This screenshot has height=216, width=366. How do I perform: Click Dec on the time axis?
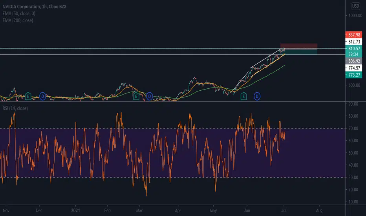coord(39,211)
